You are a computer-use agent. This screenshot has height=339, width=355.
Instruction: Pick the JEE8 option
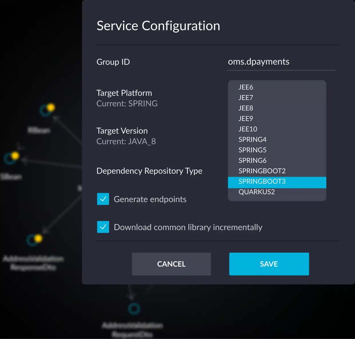277,108
